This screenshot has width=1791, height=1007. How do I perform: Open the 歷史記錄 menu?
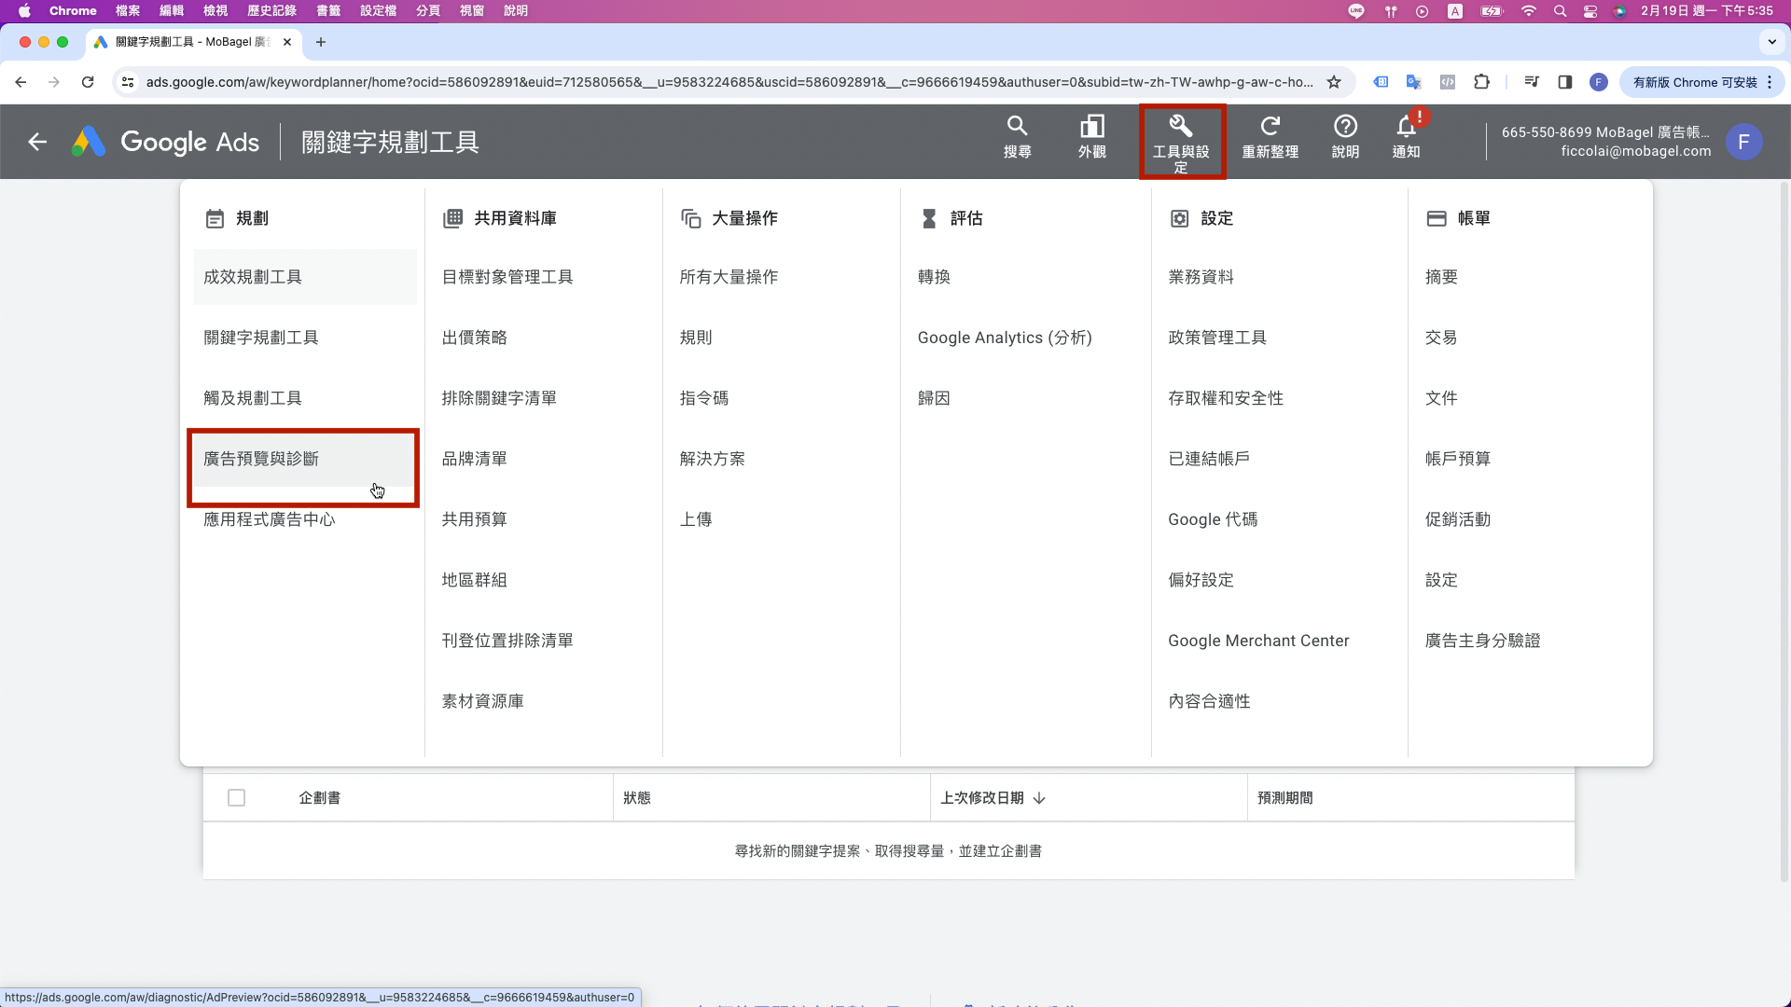(x=271, y=11)
